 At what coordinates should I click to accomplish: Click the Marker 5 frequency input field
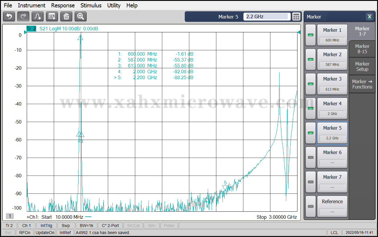coord(267,17)
